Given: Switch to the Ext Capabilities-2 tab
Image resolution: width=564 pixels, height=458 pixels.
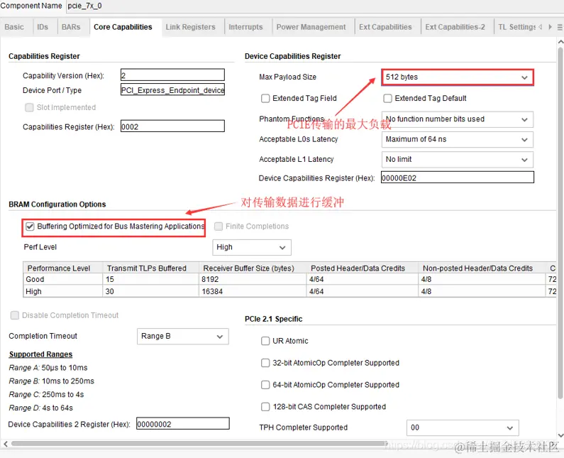Looking at the screenshot, I should [x=455, y=27].
